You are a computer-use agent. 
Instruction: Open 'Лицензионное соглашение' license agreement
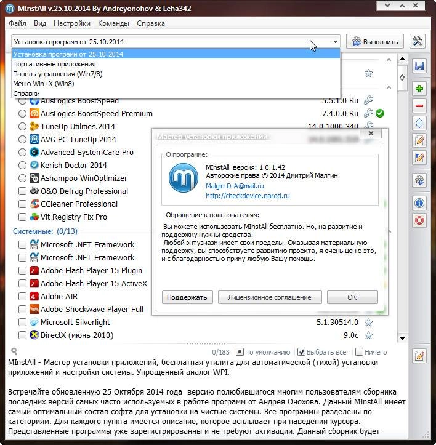270,297
